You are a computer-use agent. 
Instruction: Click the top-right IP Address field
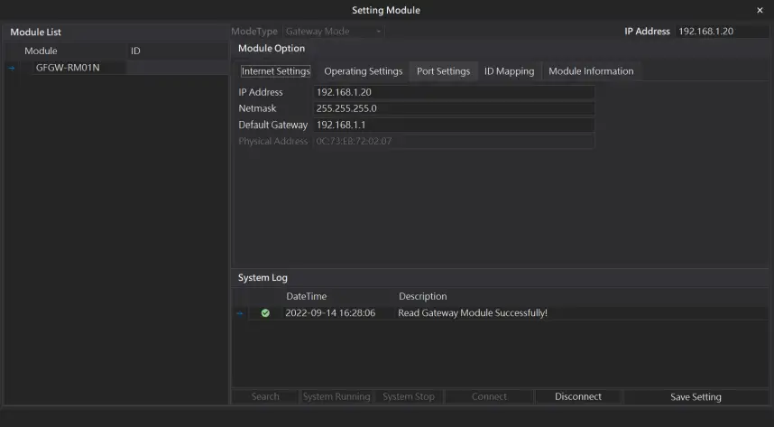coord(722,31)
